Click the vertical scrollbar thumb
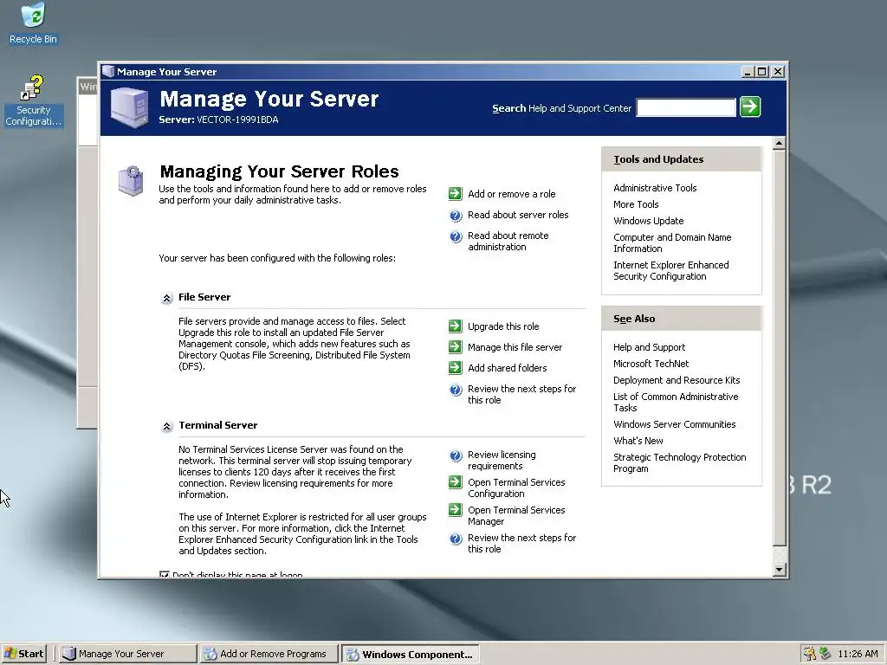The width and height of the screenshot is (887, 665). [779, 348]
